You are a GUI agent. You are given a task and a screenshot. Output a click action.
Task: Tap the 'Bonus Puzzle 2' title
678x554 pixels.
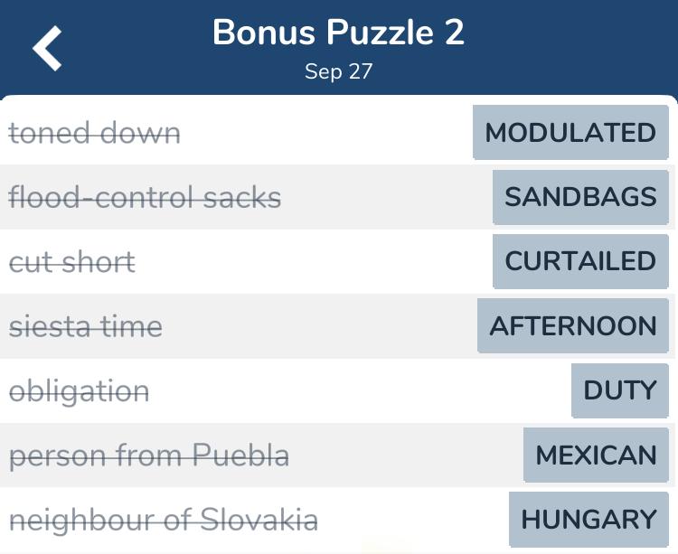(x=338, y=33)
